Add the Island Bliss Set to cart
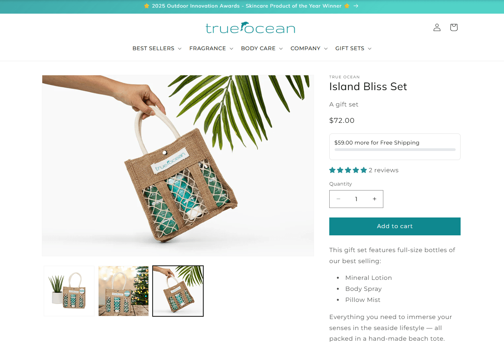The width and height of the screenshot is (504, 346). 395,226
